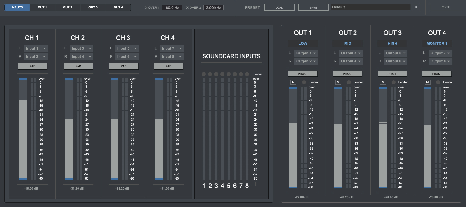Click the OUT 4 MONITOR 1 label field

[437, 44]
